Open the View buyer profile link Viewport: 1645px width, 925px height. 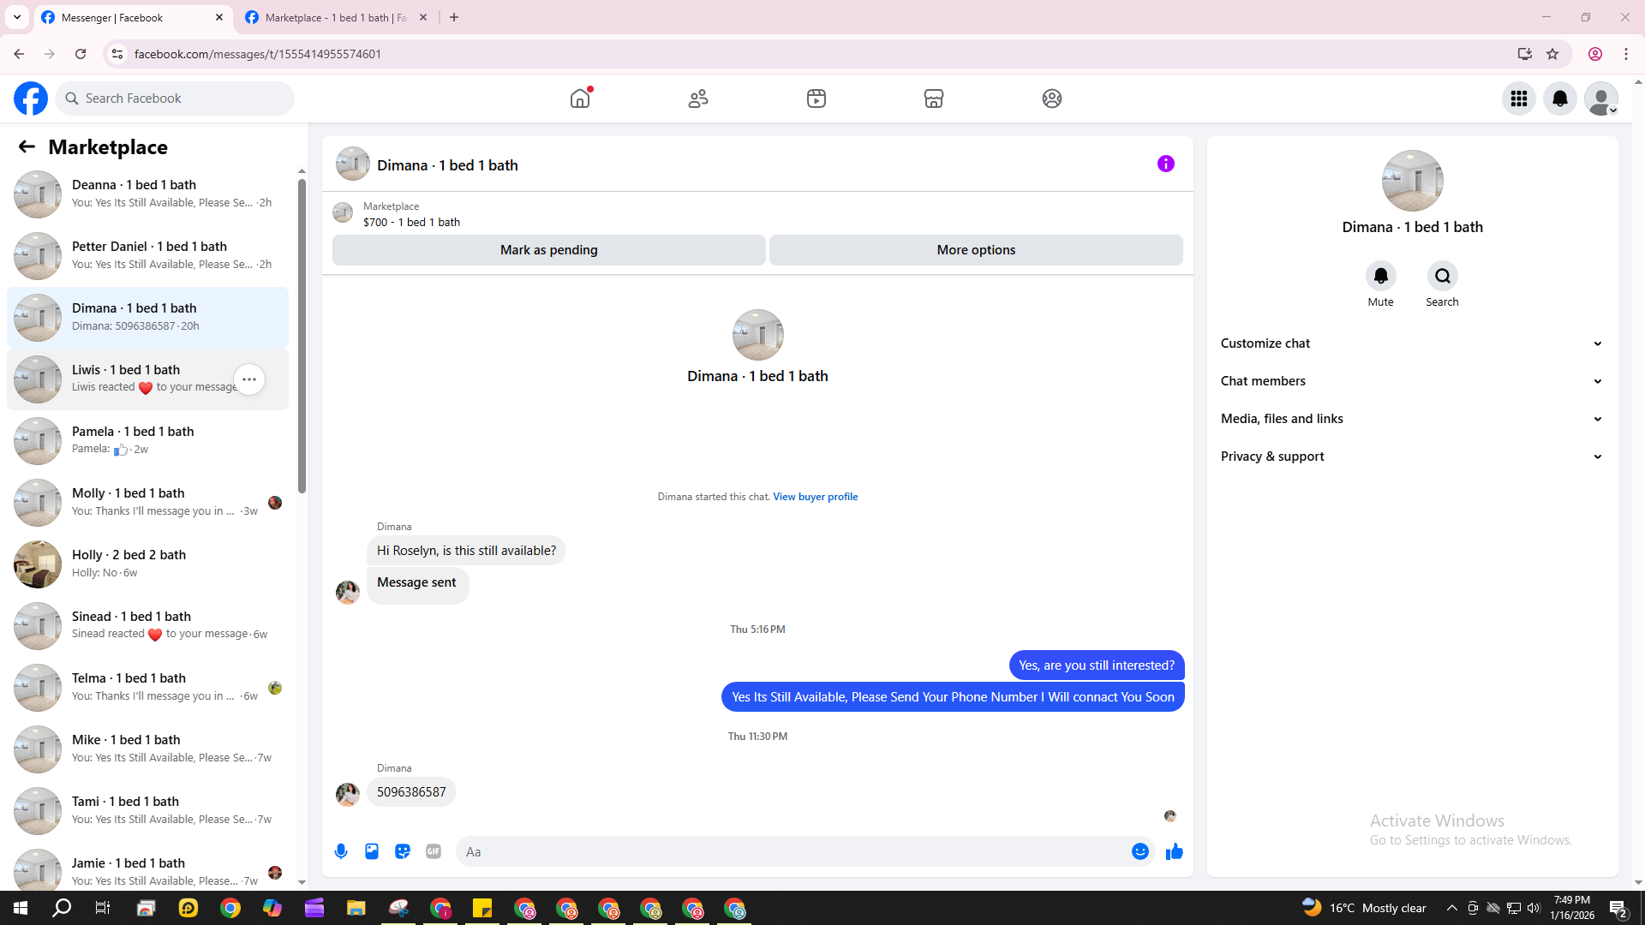[815, 497]
